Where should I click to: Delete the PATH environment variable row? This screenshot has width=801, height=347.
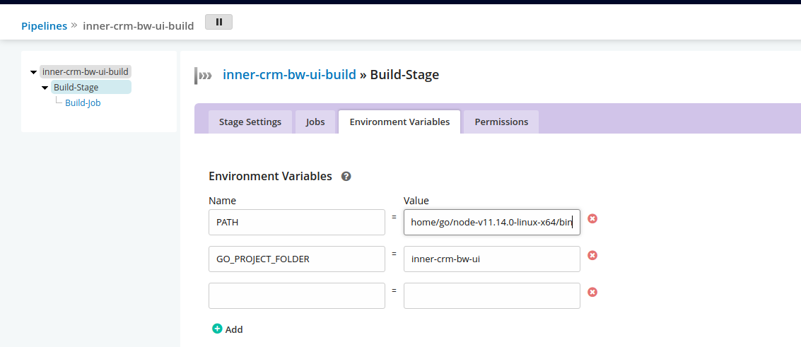click(x=592, y=218)
